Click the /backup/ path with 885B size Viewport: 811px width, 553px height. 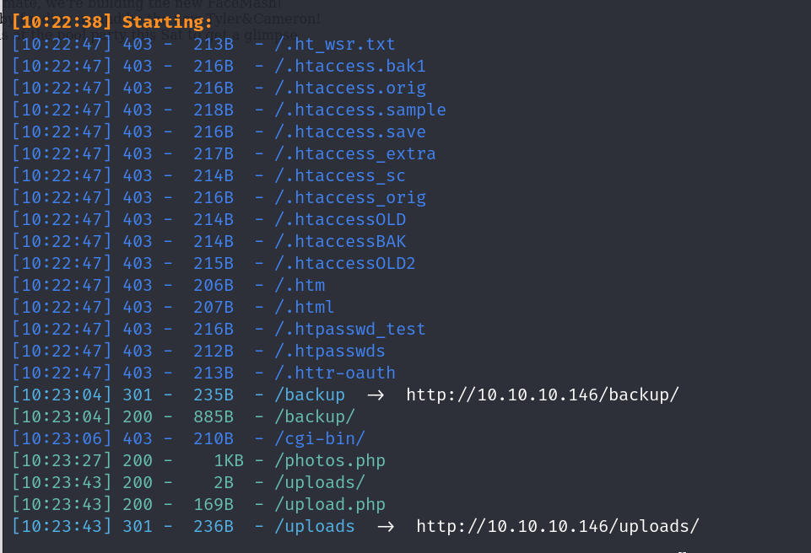tap(315, 416)
